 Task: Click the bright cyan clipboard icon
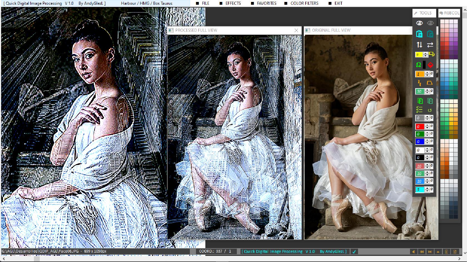419,34
